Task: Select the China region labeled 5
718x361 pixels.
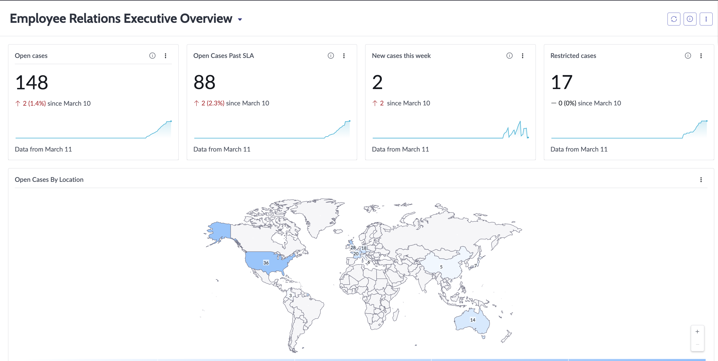Action: pyautogui.click(x=441, y=267)
